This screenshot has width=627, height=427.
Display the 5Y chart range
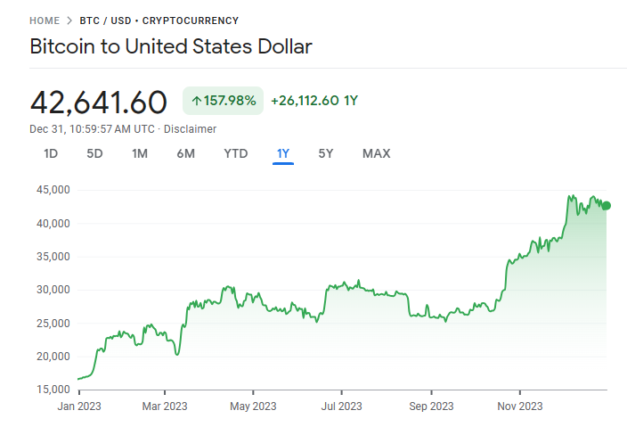click(x=326, y=153)
